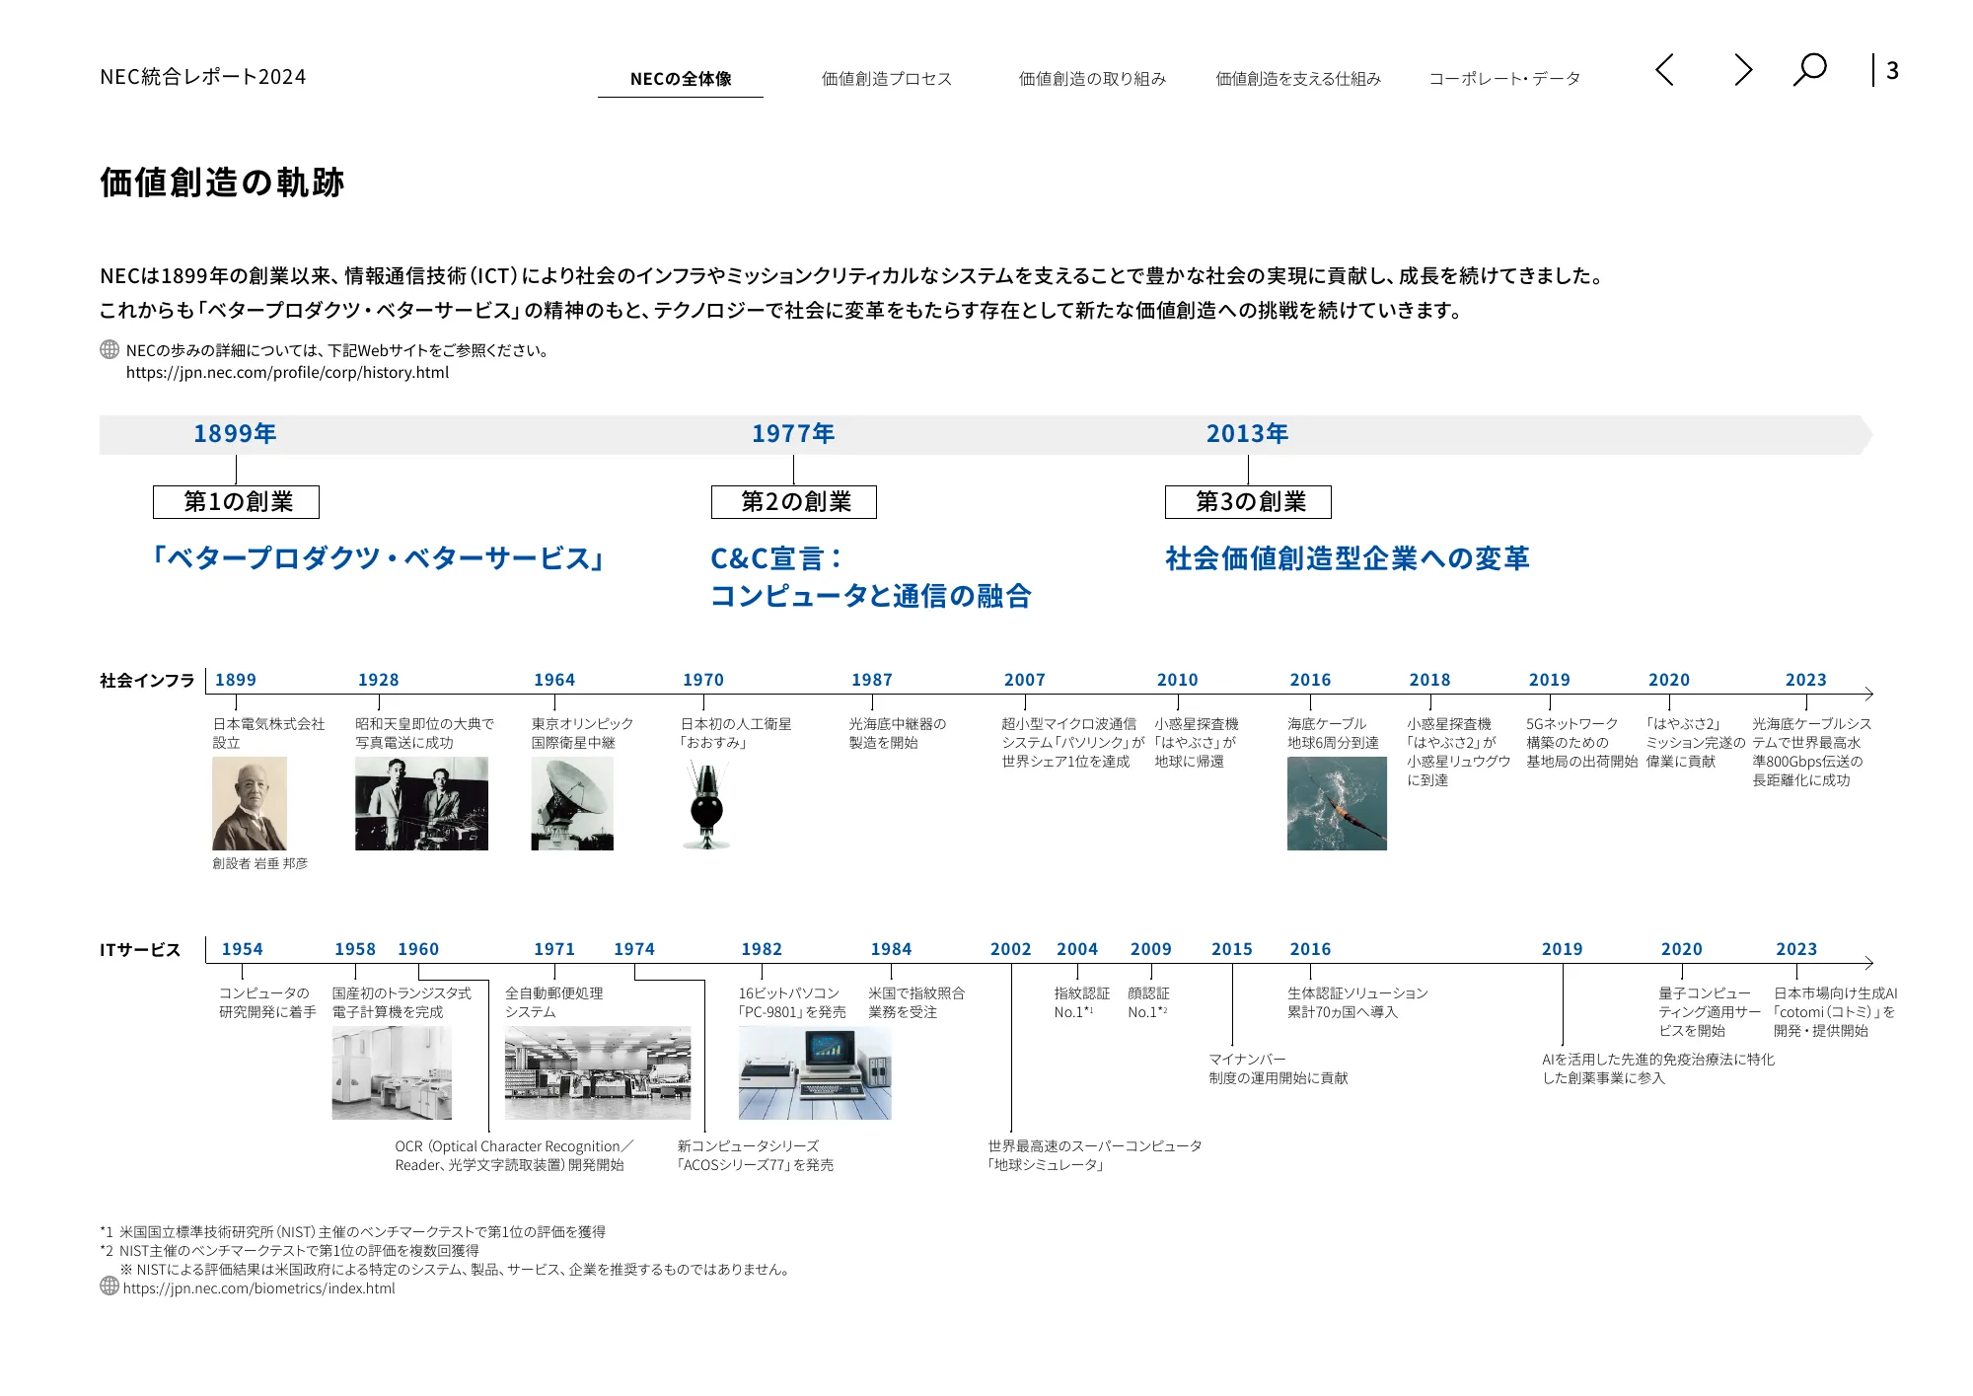Click the transistor computer photo

tap(392, 1072)
